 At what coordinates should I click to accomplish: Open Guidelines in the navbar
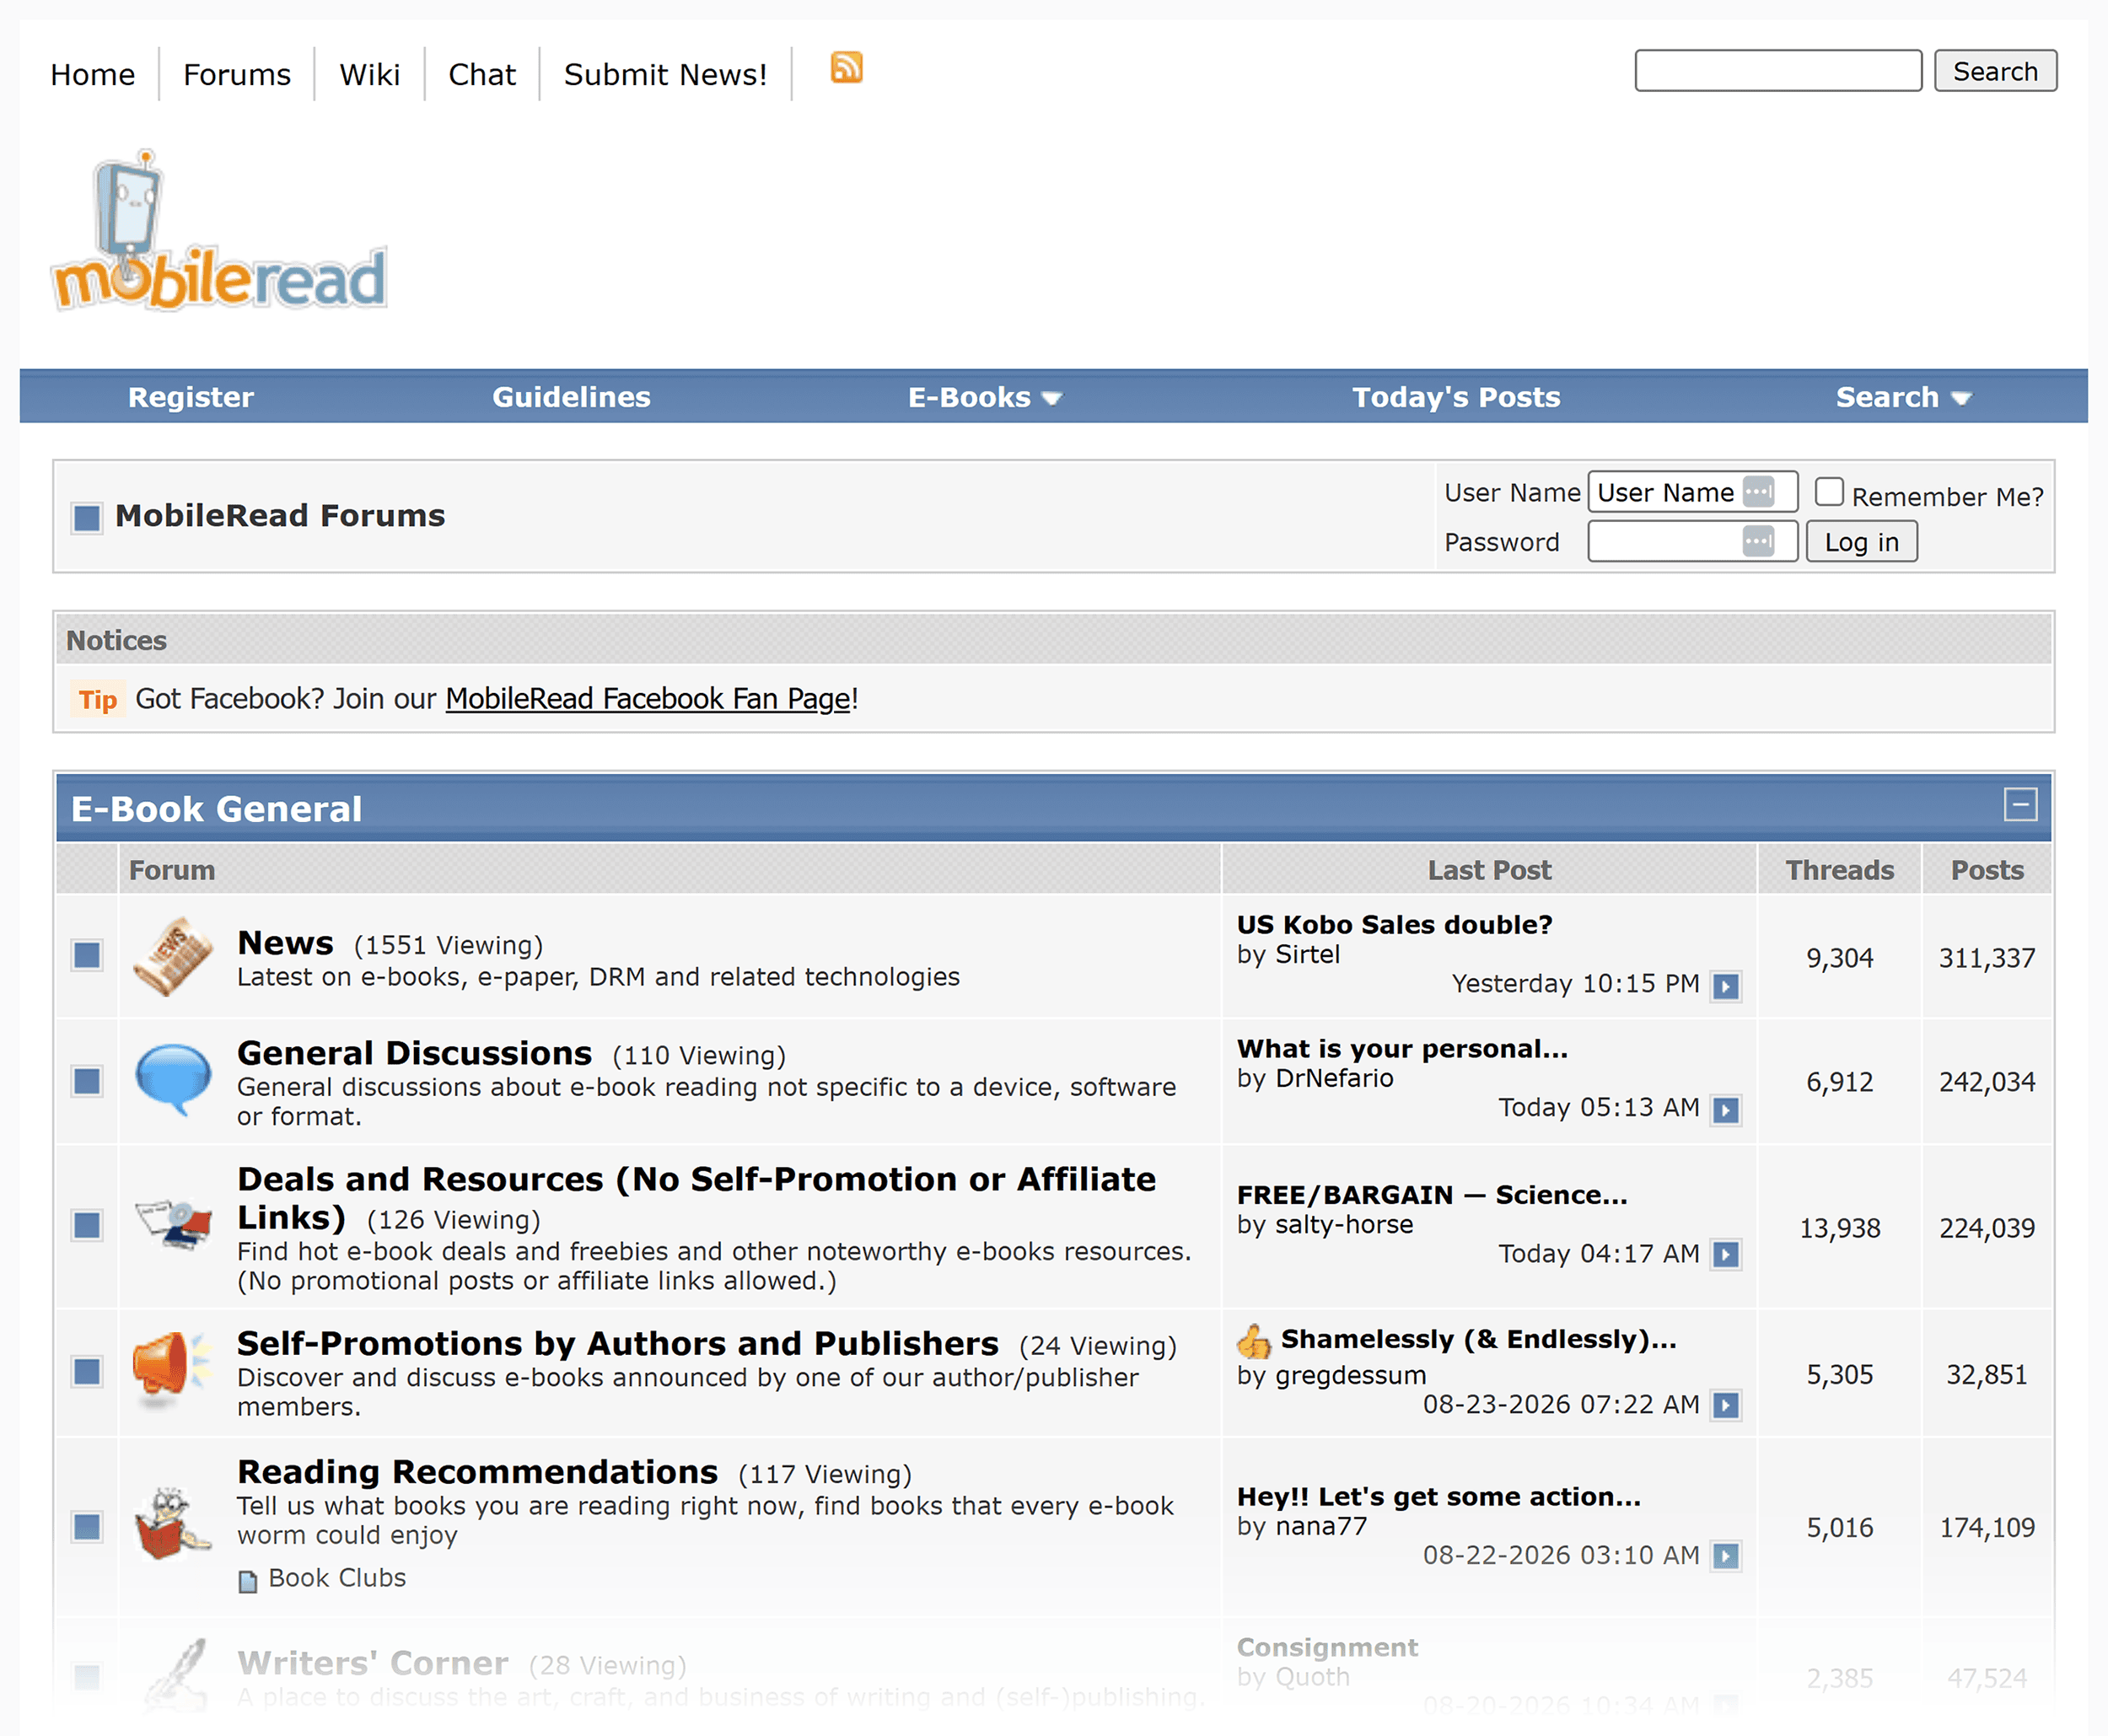coord(571,397)
